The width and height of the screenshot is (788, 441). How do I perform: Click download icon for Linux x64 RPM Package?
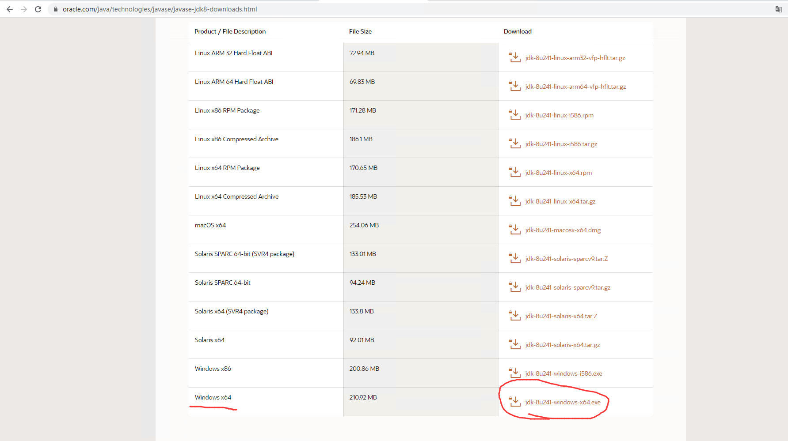[515, 172]
